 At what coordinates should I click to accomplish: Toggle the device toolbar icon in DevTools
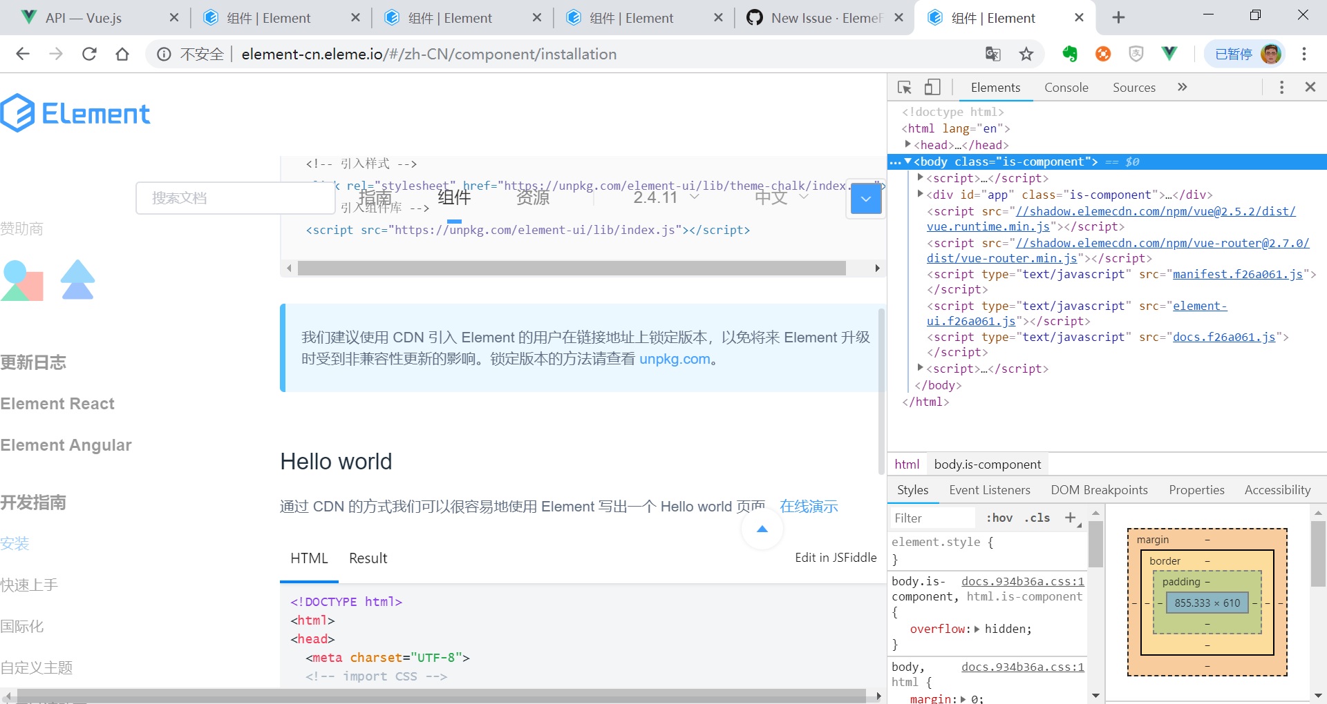point(932,88)
